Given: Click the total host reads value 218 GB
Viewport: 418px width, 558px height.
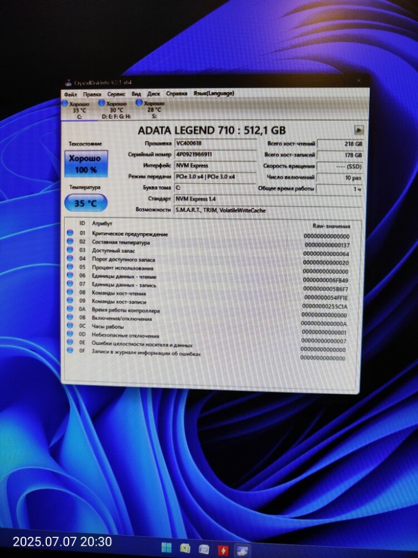Looking at the screenshot, I should [340, 144].
